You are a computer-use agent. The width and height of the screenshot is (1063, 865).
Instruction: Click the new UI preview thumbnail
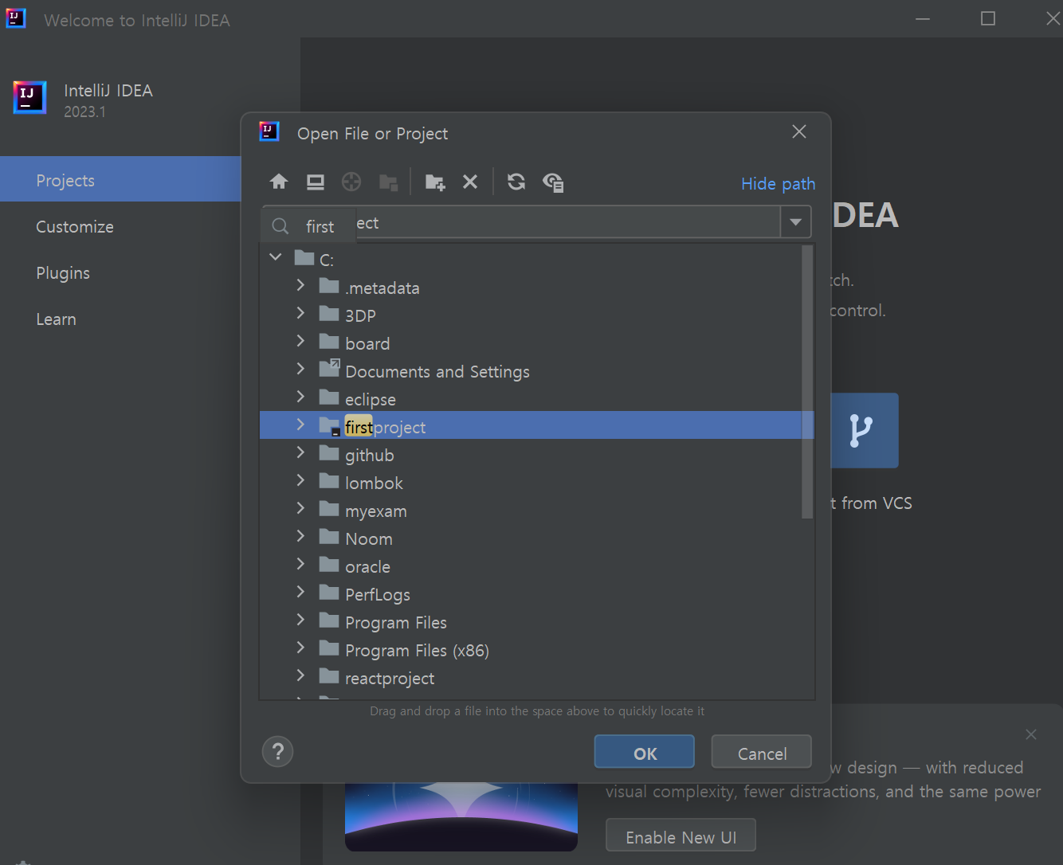(x=461, y=817)
